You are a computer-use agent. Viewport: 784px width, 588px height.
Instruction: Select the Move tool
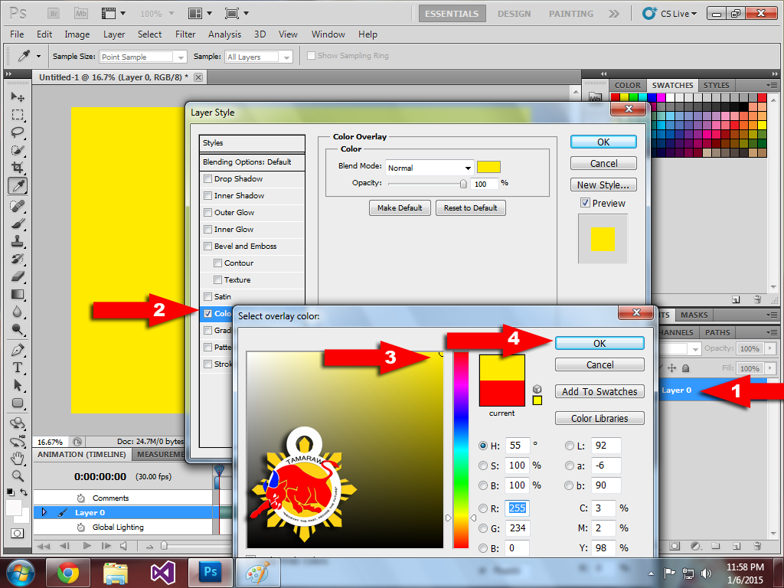(x=18, y=97)
